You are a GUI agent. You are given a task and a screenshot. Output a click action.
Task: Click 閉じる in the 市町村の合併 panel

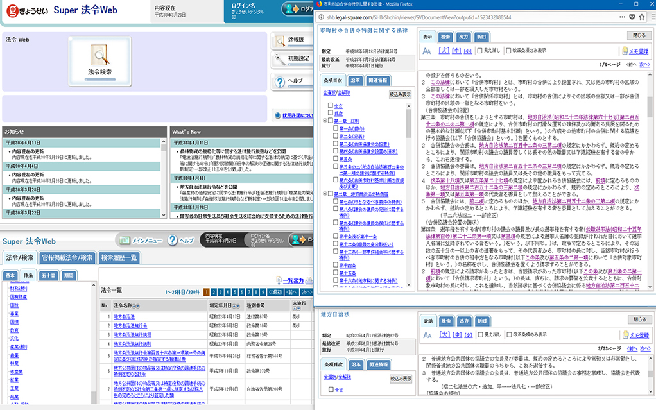(x=639, y=35)
